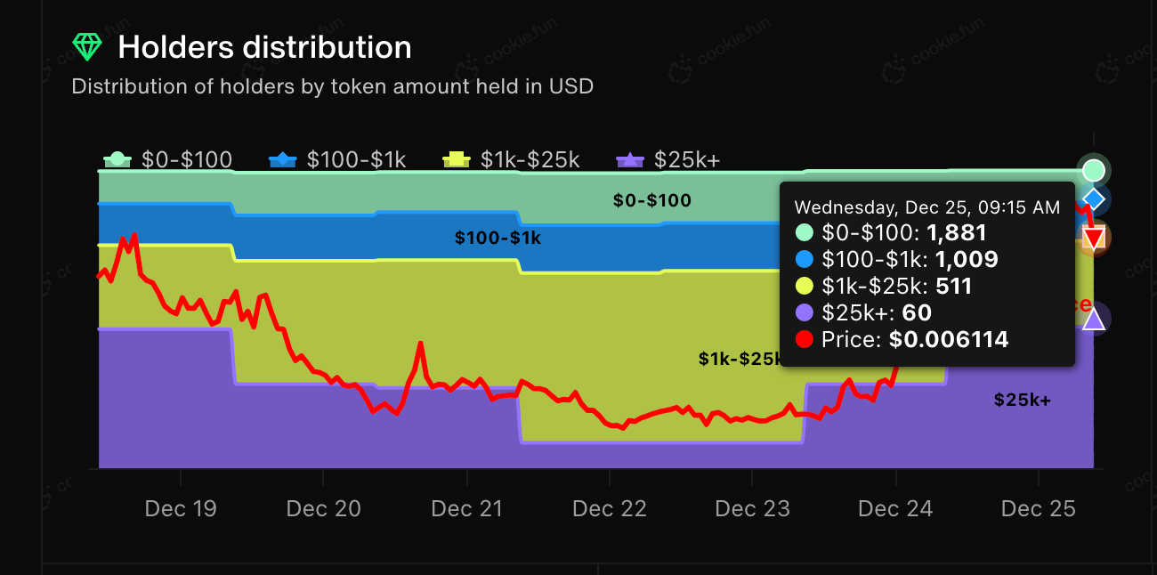Click the red Price dot in the tooltip
The width and height of the screenshot is (1157, 575).
(804, 339)
